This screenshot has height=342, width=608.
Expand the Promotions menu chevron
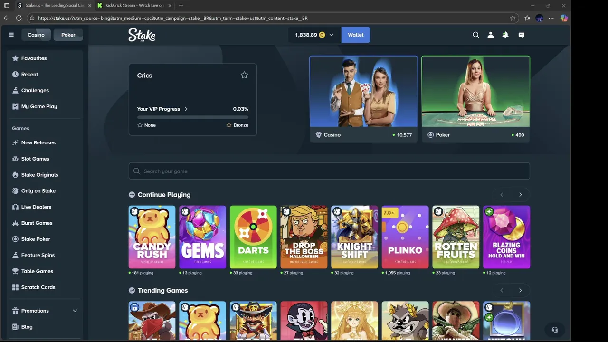(75, 311)
